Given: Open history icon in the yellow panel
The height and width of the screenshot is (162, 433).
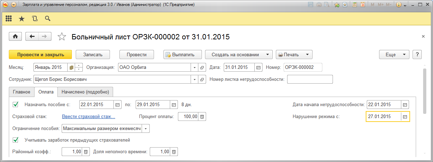Looking at the screenshot, I should (x=35, y=19).
